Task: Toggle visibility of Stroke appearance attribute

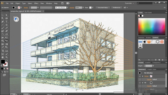Action: [140, 76]
